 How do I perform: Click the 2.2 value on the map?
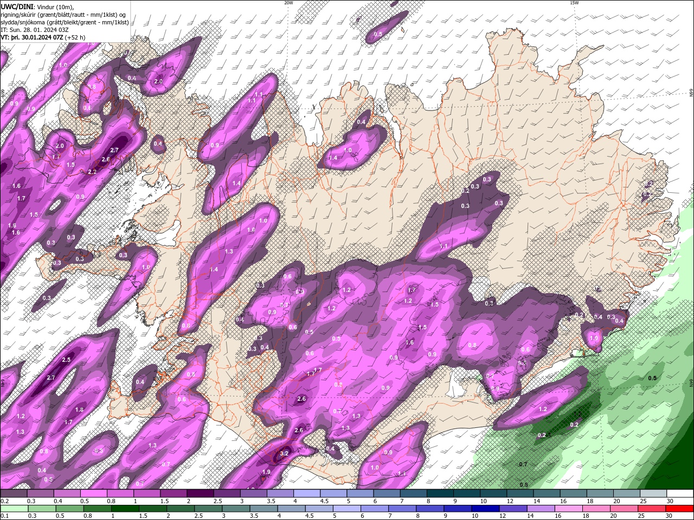92,172
